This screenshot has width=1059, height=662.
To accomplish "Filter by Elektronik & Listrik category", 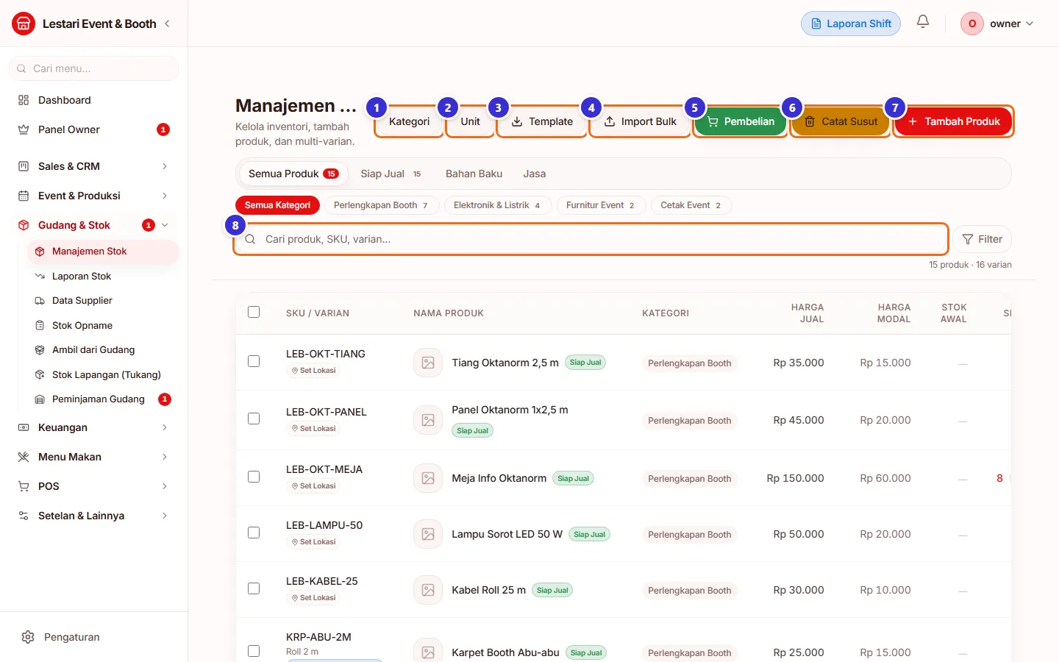I will coord(497,205).
